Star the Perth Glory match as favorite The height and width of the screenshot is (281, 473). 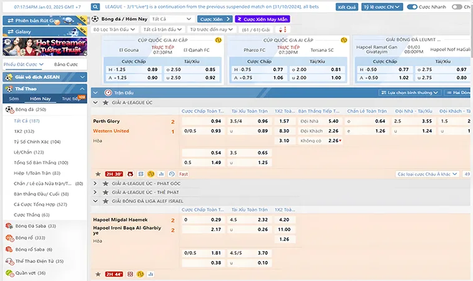[x=97, y=174]
